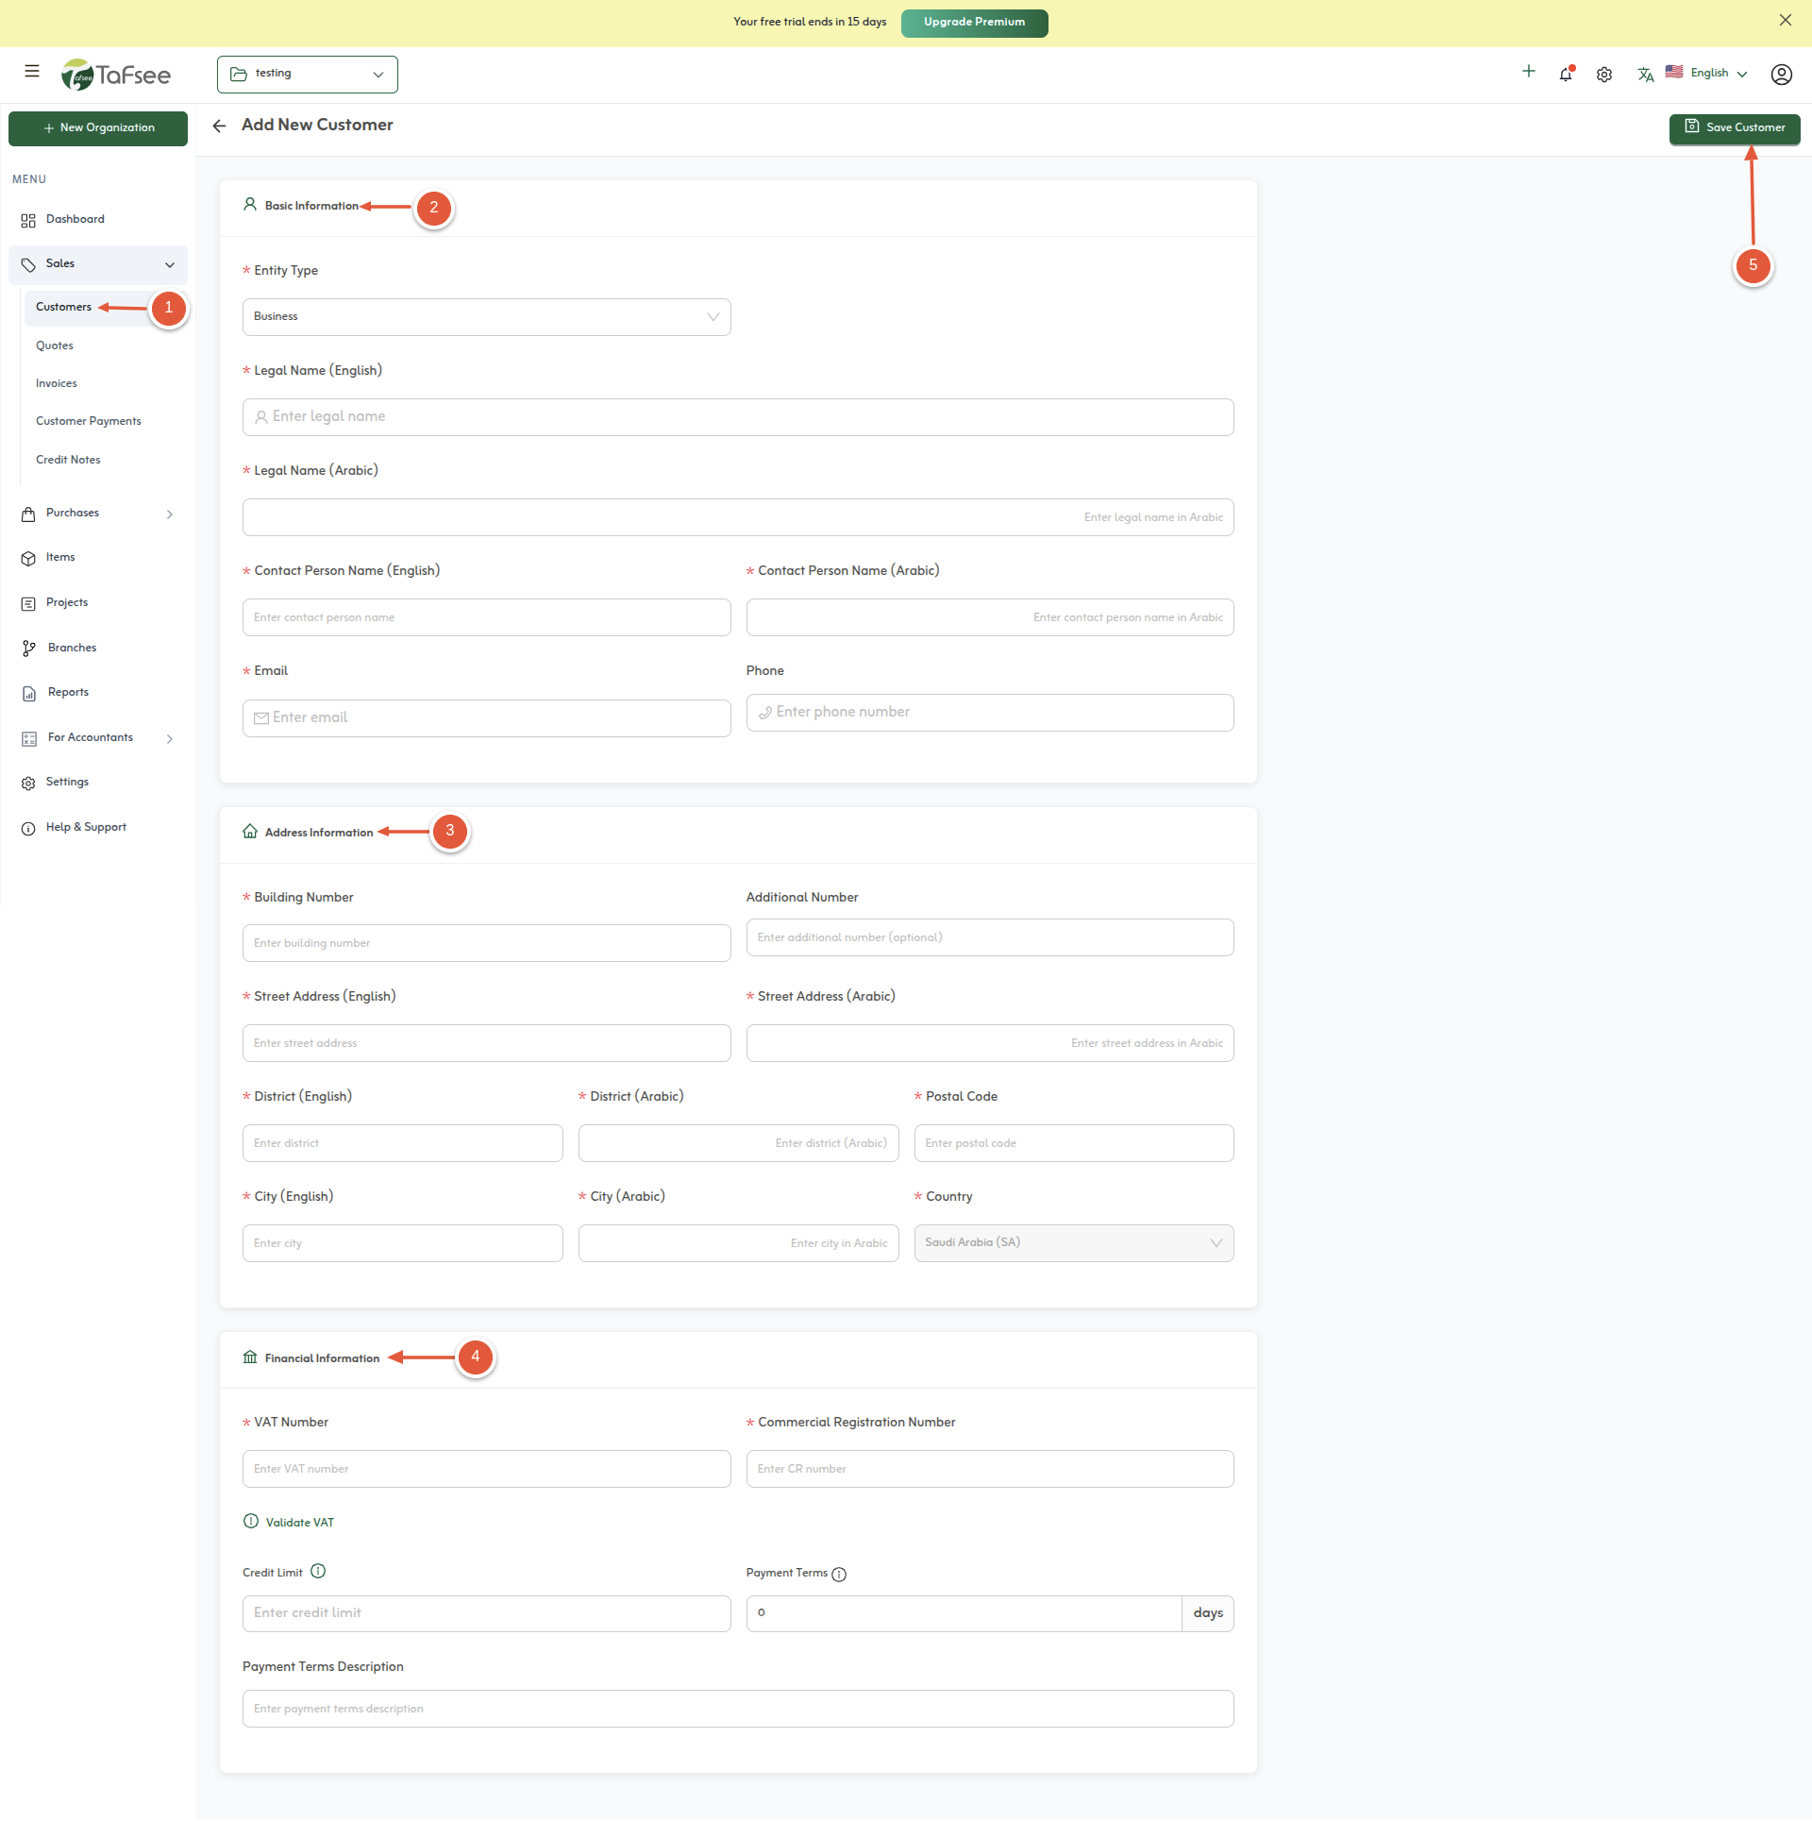The height and width of the screenshot is (1821, 1812).
Task: Click the Upgrade Premium button
Action: point(974,23)
